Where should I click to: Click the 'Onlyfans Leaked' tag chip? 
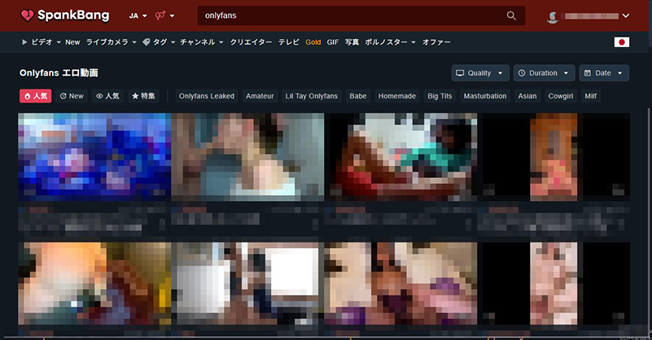click(x=207, y=96)
